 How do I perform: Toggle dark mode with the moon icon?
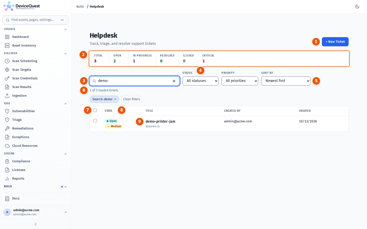click(x=357, y=7)
